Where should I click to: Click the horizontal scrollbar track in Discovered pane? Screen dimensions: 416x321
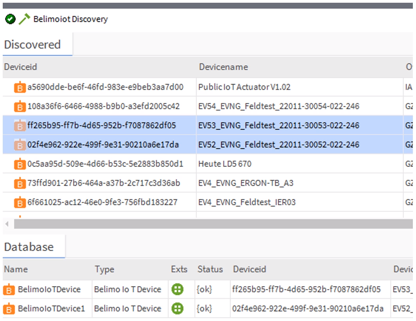[x=211, y=224]
